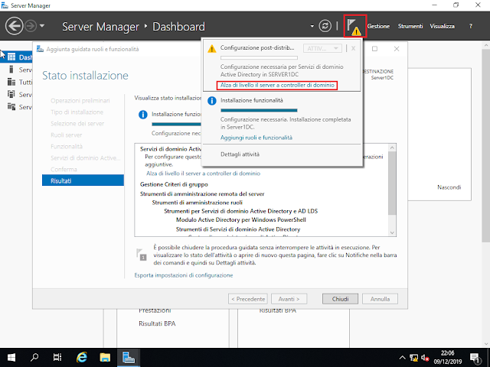Screen dimensions: 490x367
Task: Open the navigation history dropdown arrow
Action: [x=42, y=26]
